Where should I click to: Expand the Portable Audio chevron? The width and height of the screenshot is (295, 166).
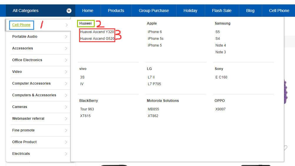[66, 37]
